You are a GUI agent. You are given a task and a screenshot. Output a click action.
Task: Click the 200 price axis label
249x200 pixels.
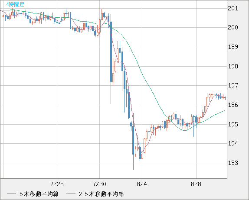(233, 27)
